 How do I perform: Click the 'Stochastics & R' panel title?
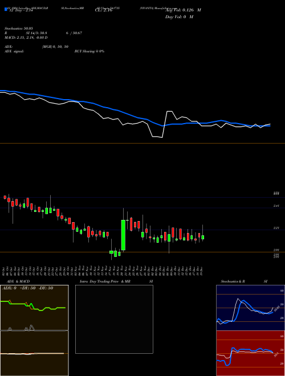[233, 281]
